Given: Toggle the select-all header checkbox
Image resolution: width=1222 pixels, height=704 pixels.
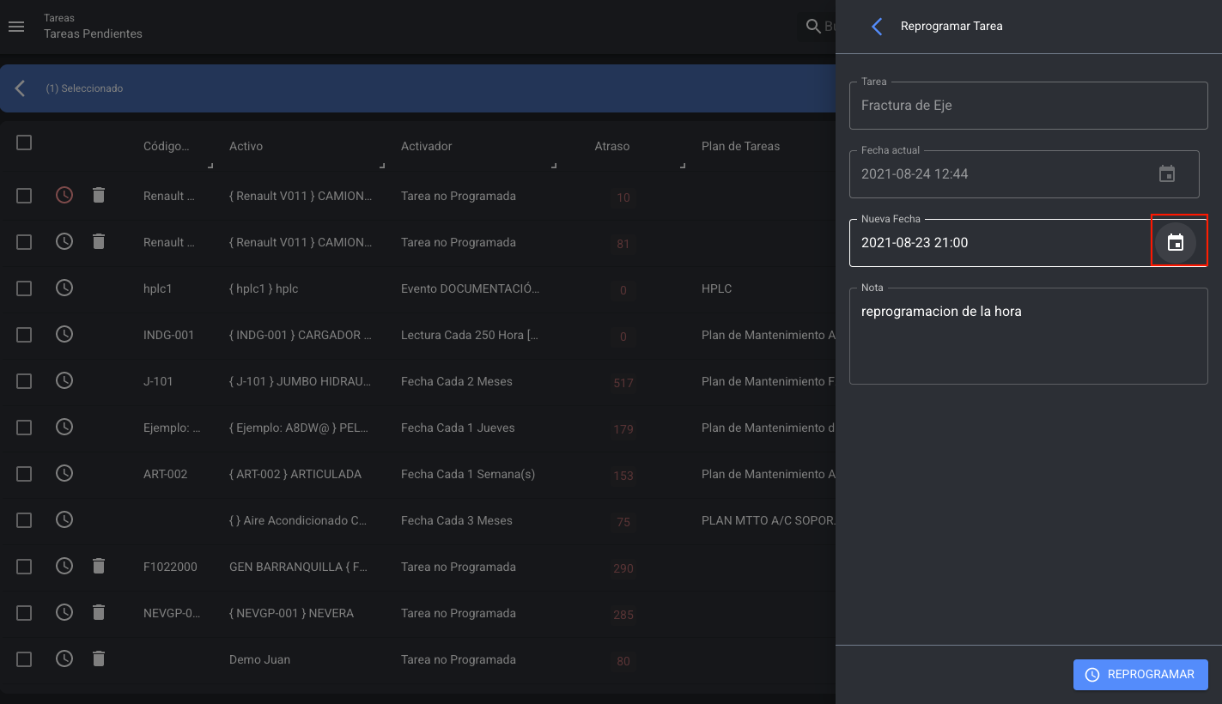Looking at the screenshot, I should click(24, 143).
